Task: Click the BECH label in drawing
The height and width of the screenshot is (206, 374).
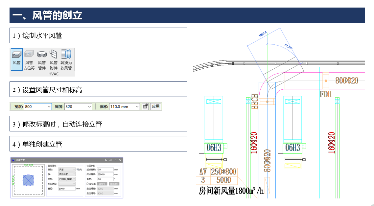Action: (x=255, y=102)
